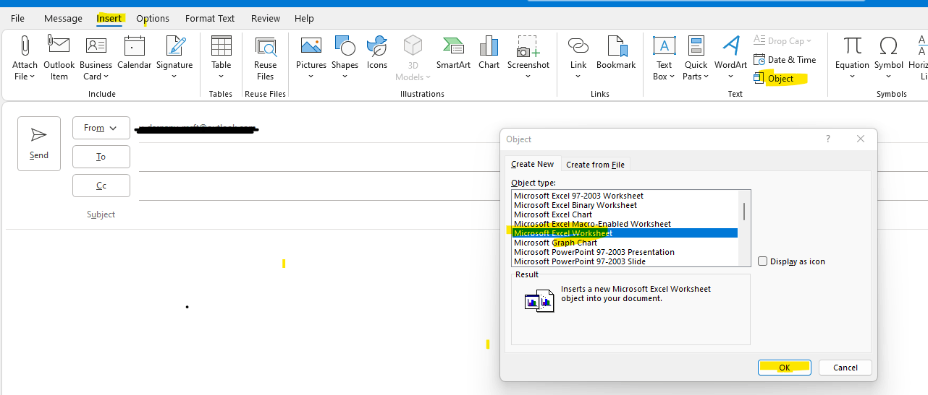
Task: Insert Icons illustration
Action: (x=377, y=52)
